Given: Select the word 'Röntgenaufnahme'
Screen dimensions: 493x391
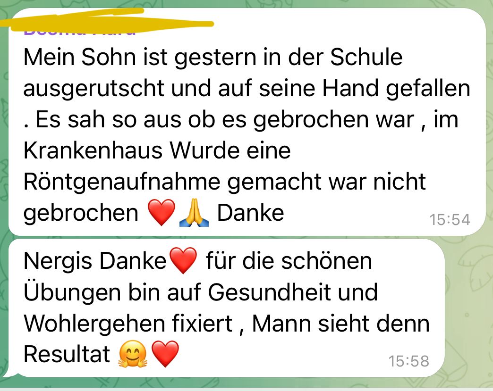Looking at the screenshot, I should [x=122, y=182].
